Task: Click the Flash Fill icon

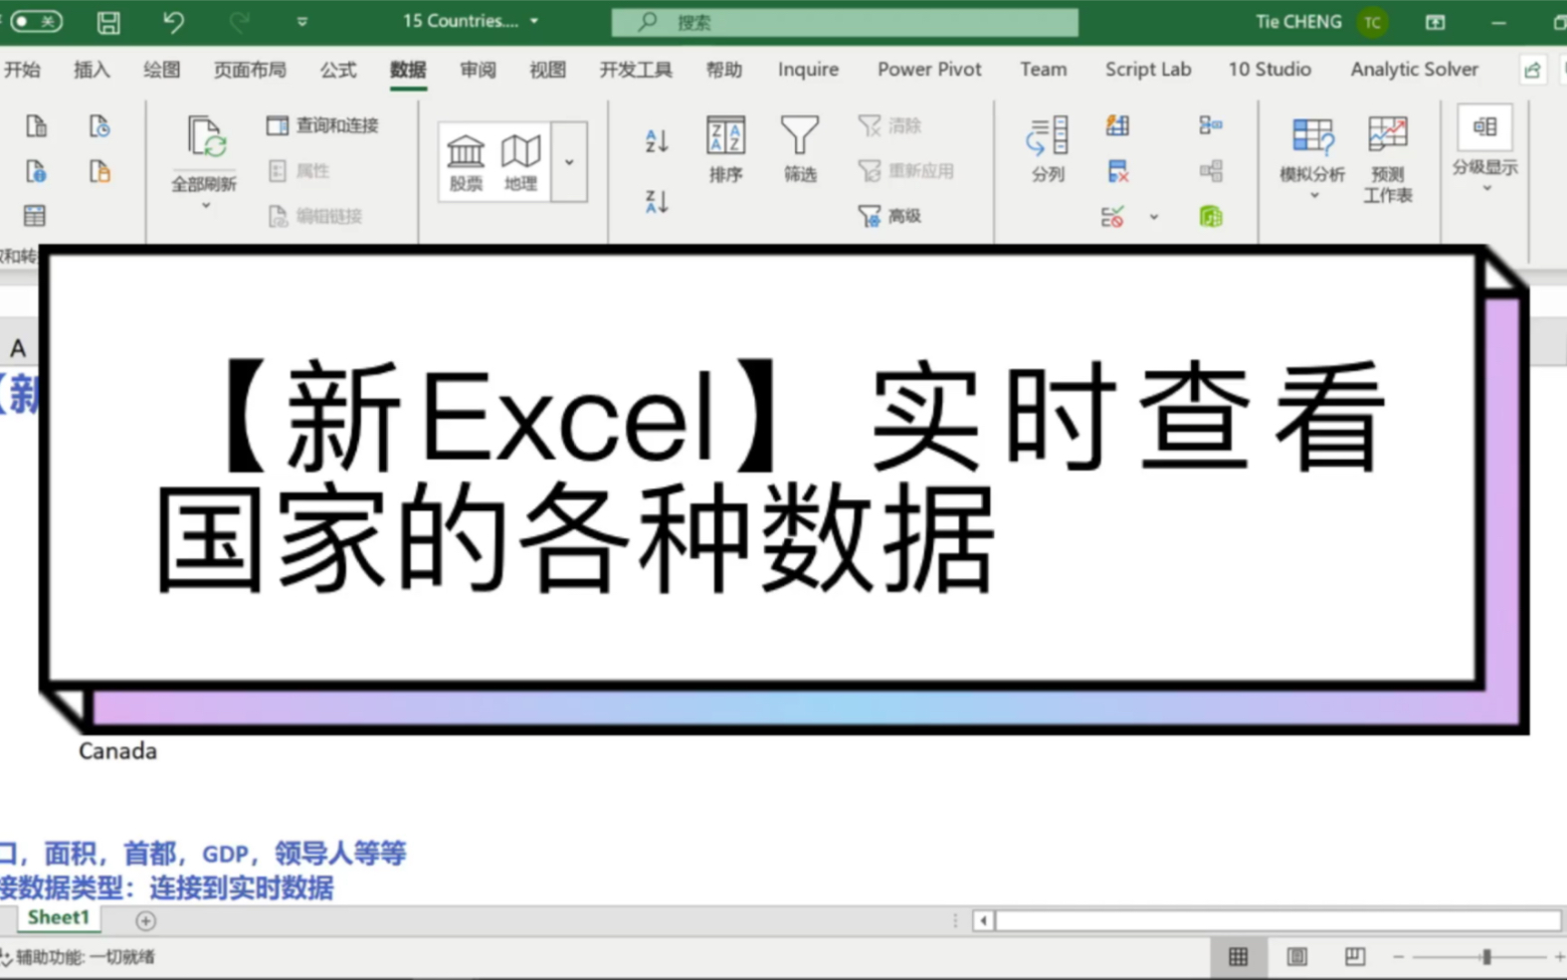Action: (1117, 125)
